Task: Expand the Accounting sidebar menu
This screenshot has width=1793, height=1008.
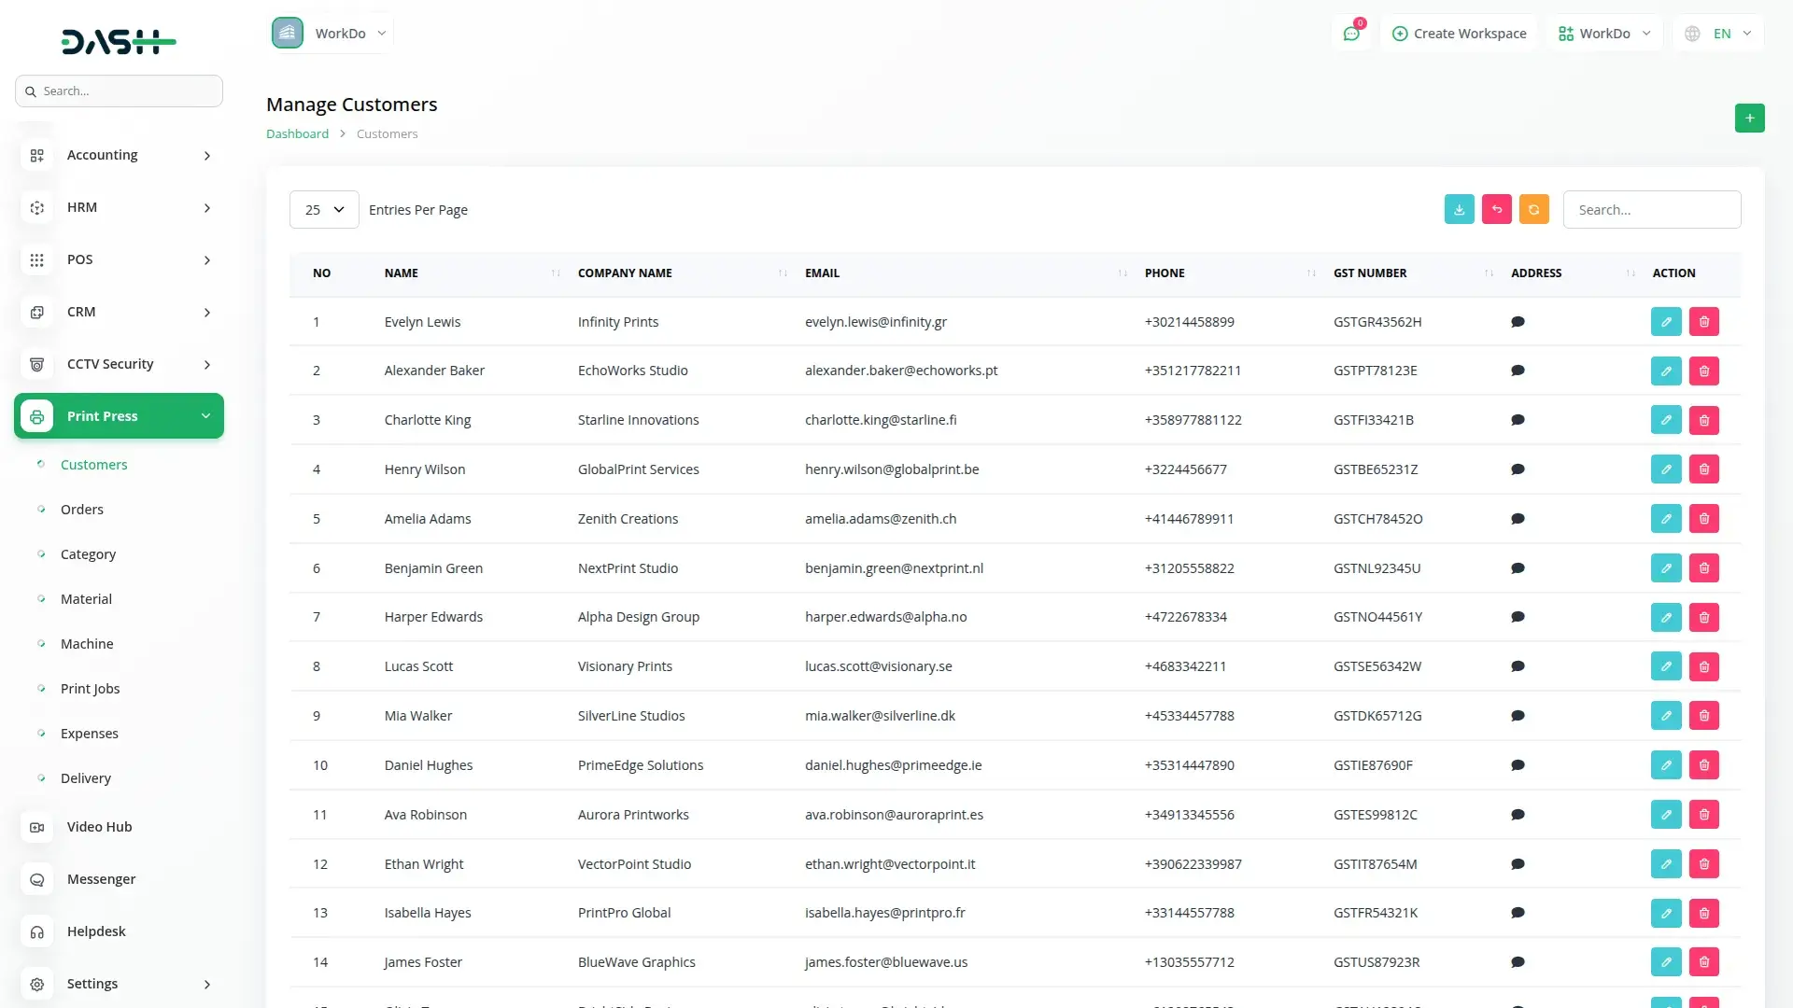Action: [119, 155]
